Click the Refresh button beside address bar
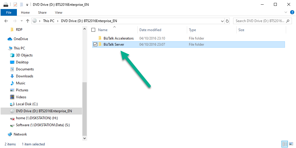Screen dimensions: 296x148 pos(227,21)
